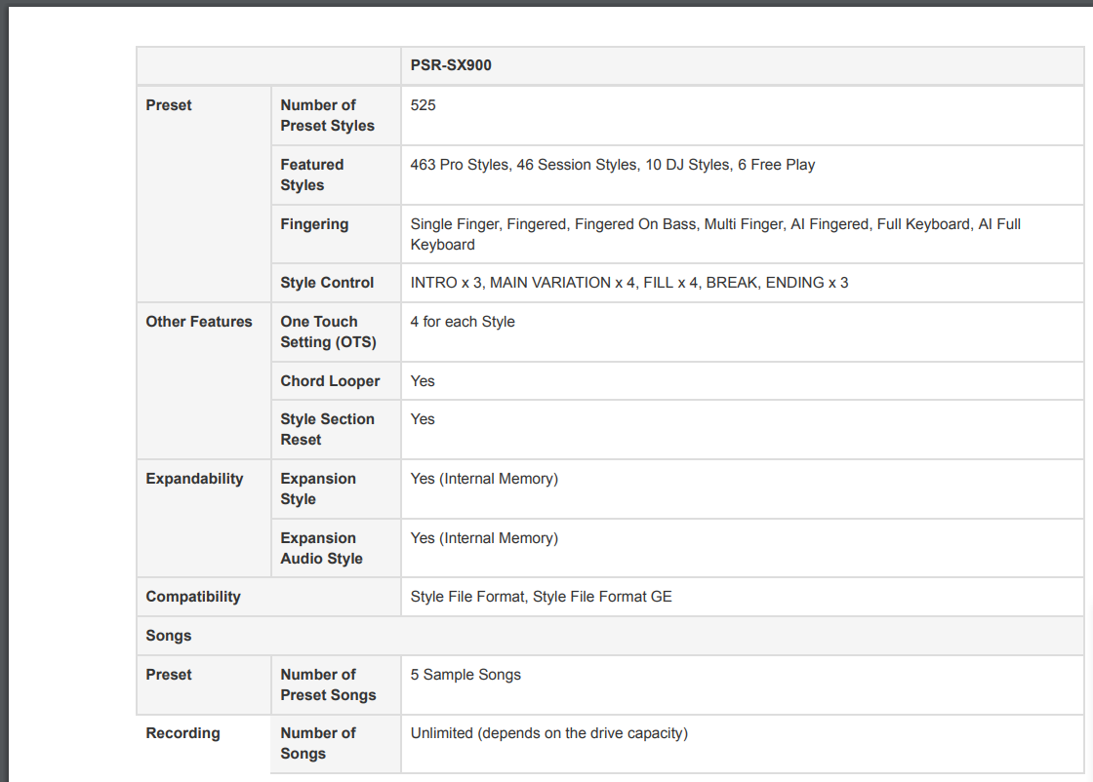Select the 'Number of Preset Songs' label
This screenshot has width=1093, height=782.
tap(328, 685)
